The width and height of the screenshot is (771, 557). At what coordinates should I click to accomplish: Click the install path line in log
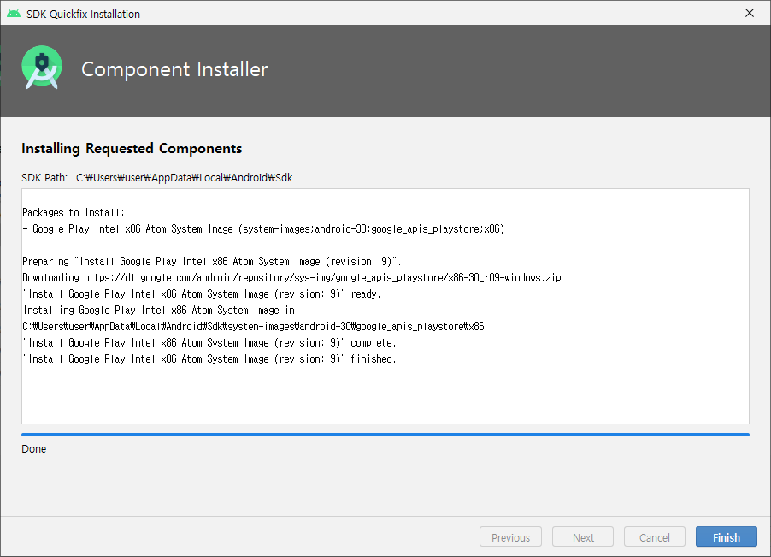point(253,326)
